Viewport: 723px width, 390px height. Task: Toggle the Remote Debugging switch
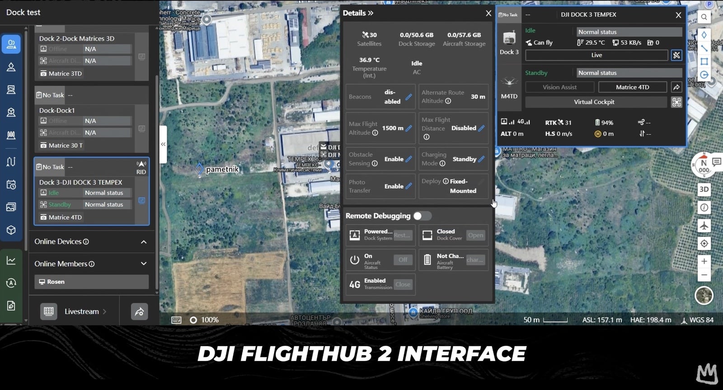[422, 216]
